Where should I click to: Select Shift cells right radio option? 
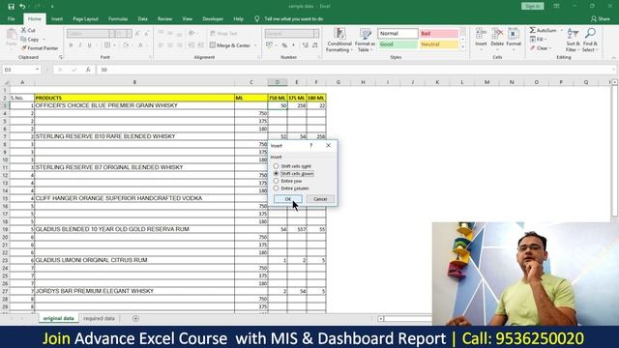(x=276, y=166)
